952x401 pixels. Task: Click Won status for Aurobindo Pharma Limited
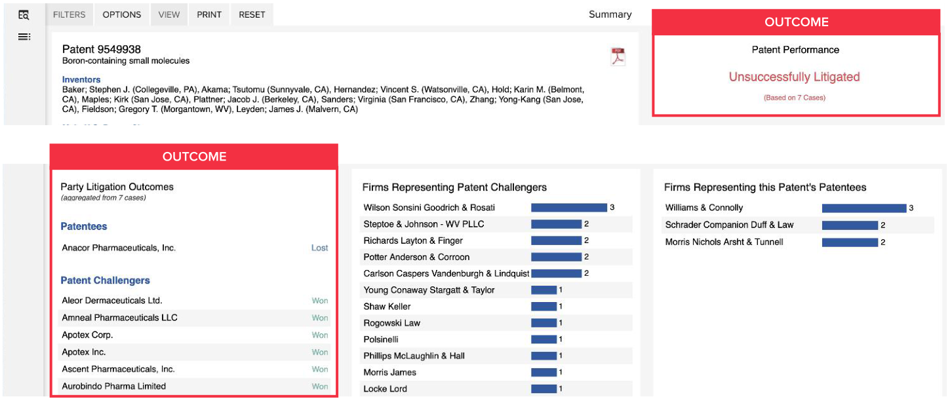pyautogui.click(x=320, y=386)
